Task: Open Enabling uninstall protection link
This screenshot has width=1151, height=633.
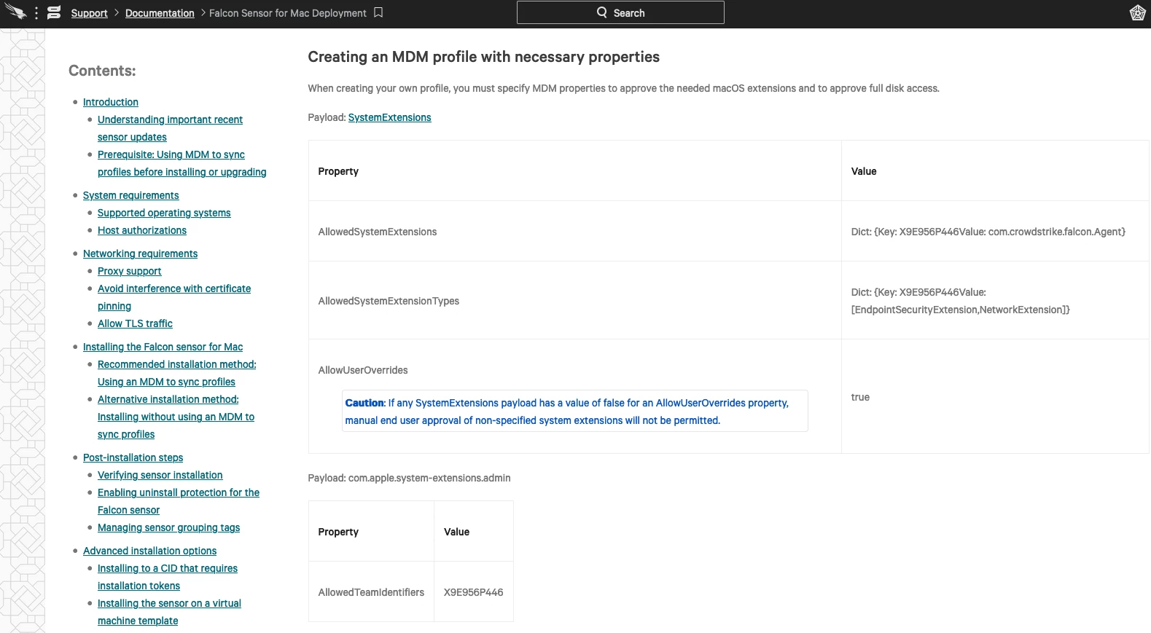Action: tap(179, 501)
